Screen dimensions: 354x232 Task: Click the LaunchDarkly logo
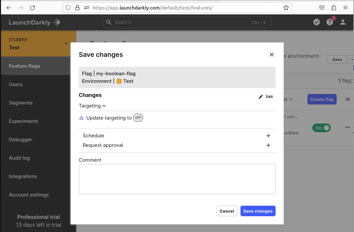[34, 22]
